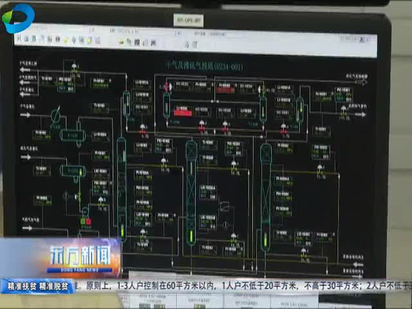Click the yellow-black icon starting second toolbar group

coord(121,42)
